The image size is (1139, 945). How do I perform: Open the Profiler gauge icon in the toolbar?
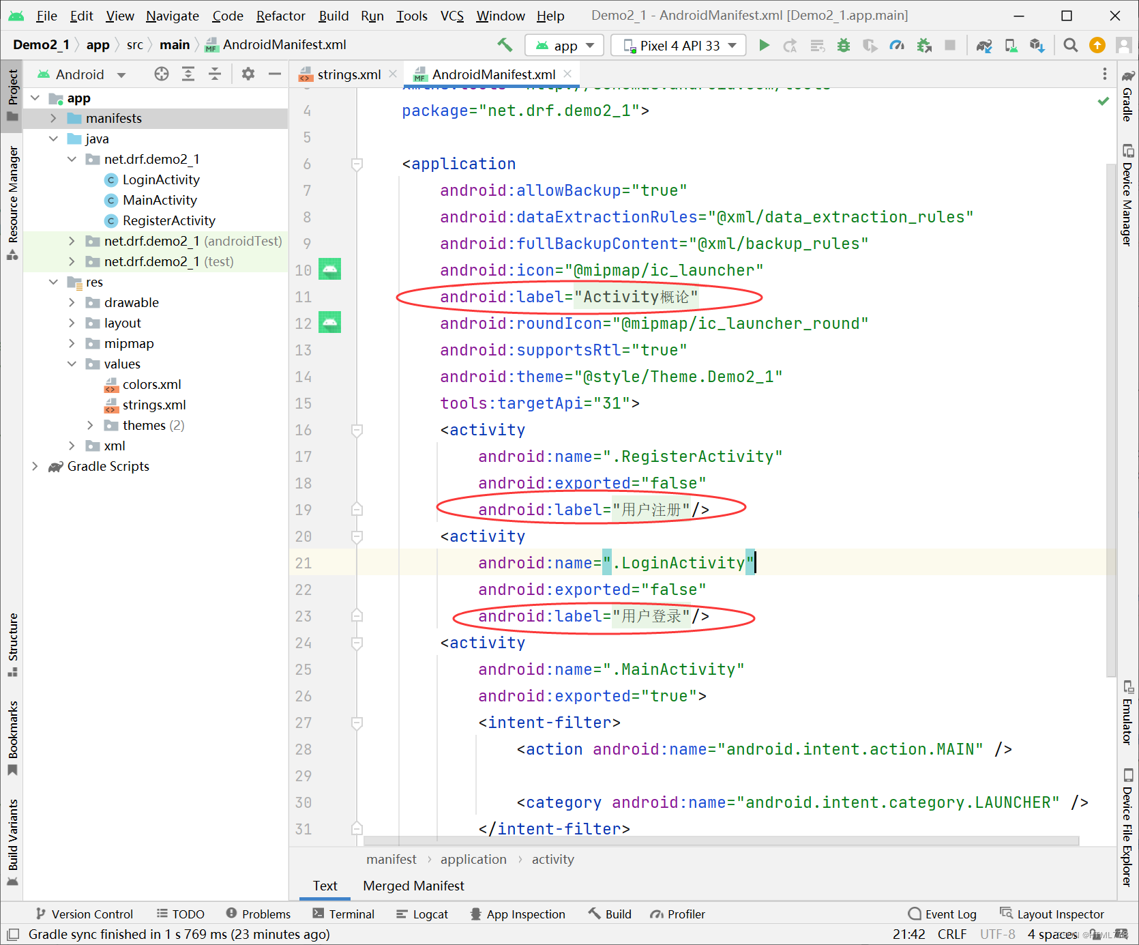tap(897, 45)
